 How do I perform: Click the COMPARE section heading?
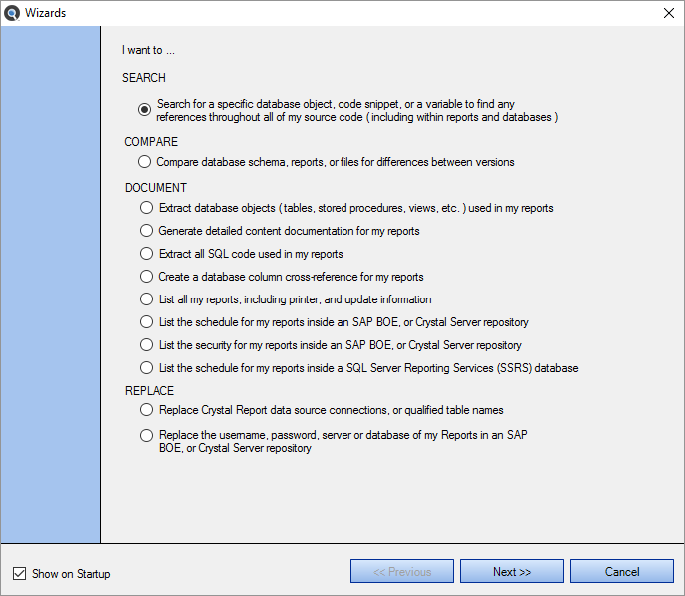click(x=151, y=142)
